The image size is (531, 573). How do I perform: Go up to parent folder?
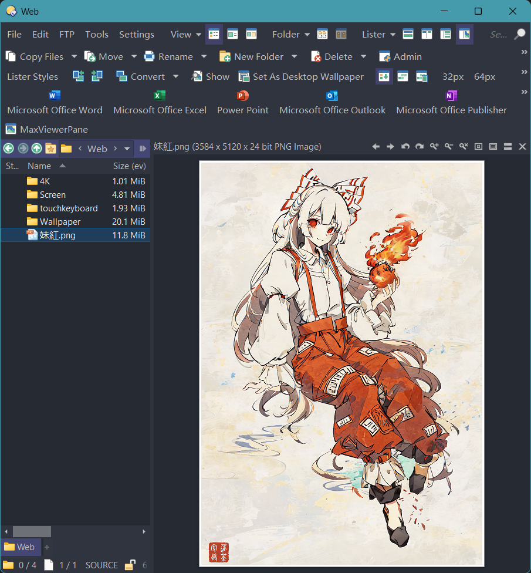tap(36, 149)
